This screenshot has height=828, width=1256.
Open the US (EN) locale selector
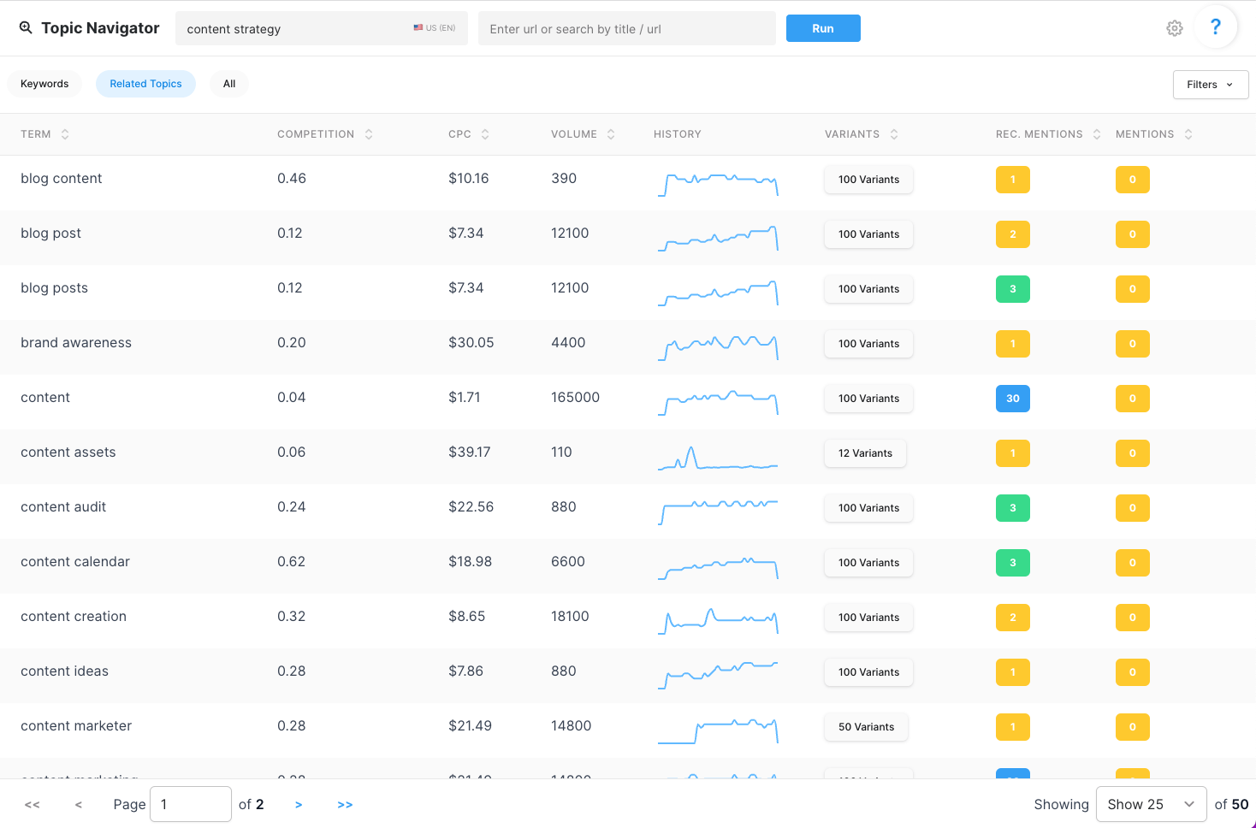tap(434, 27)
